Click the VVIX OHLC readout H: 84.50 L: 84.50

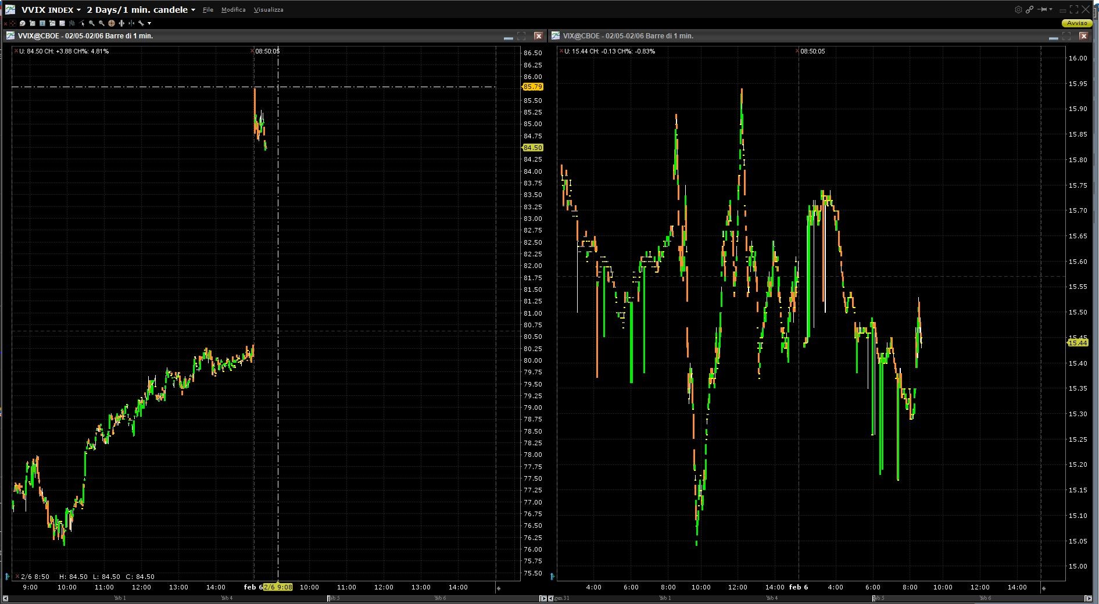[90, 577]
